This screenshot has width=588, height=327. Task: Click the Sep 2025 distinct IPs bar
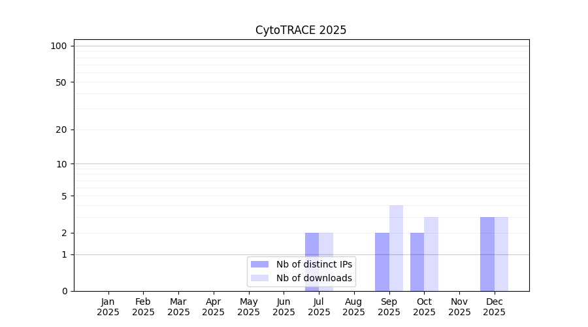(382, 262)
